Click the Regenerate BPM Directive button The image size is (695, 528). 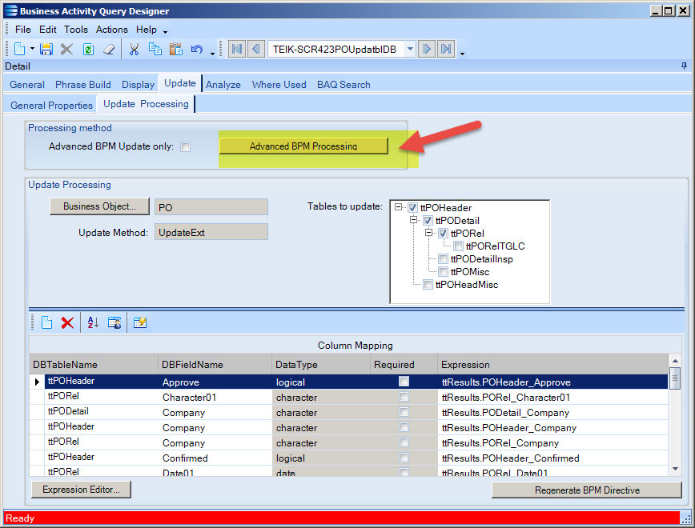coord(587,490)
